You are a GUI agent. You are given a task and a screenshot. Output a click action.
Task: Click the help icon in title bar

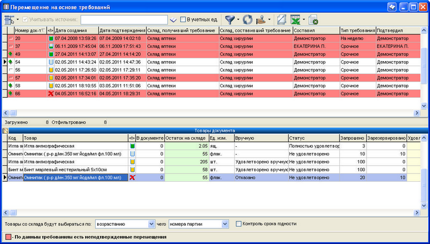[392, 7]
